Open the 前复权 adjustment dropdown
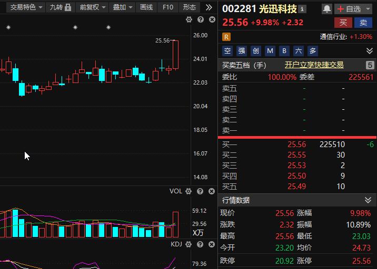Image resolution: width=377 pixels, height=269 pixels. (x=92, y=7)
